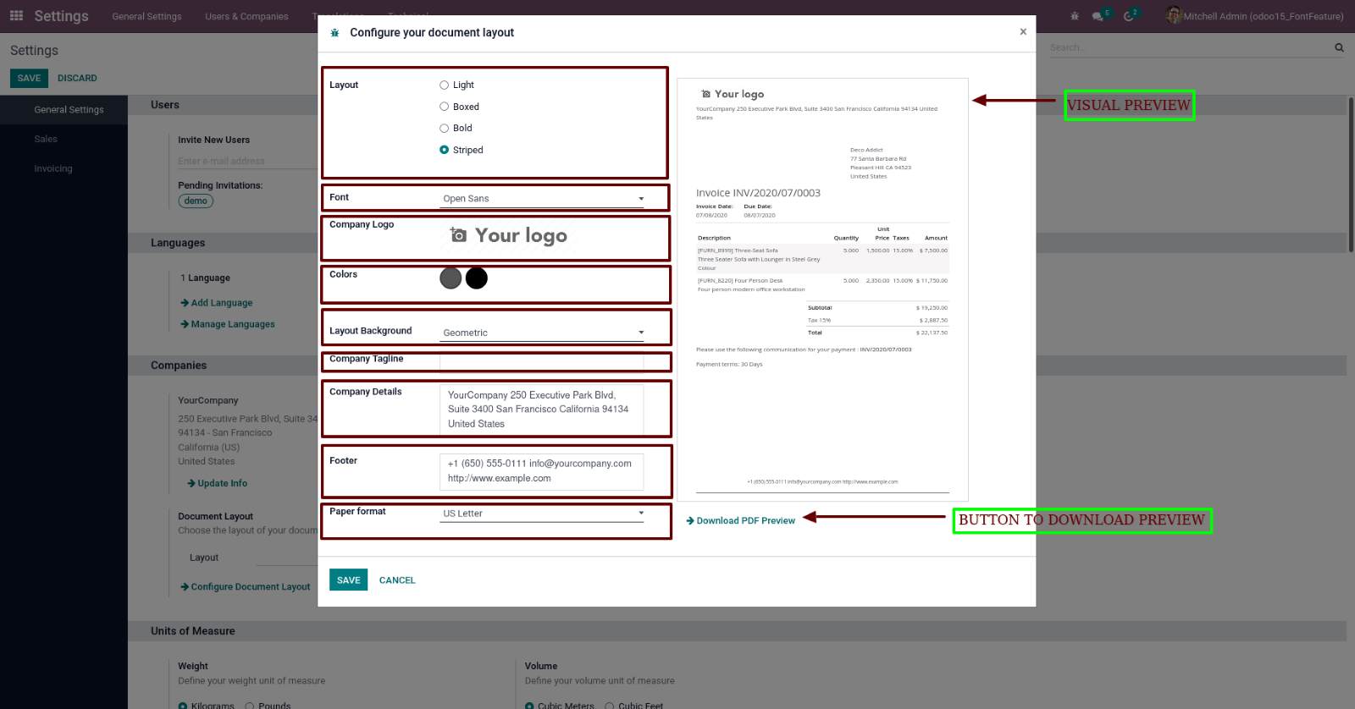The width and height of the screenshot is (1355, 709).
Task: Open the apps grid menu icon
Action: click(x=16, y=16)
